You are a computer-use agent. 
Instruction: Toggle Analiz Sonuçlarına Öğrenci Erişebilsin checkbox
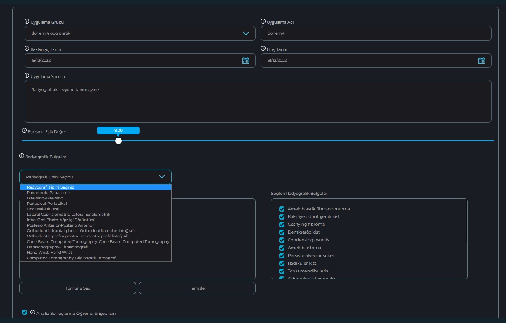click(25, 313)
